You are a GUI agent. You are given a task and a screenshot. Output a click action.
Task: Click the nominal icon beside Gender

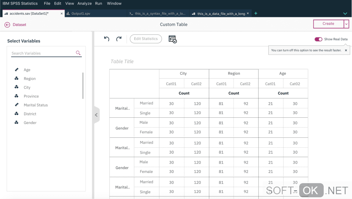point(16,123)
